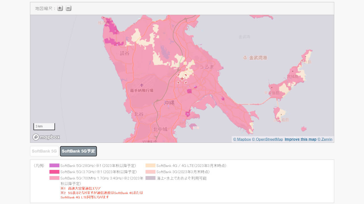Click the Improve this map link
Image resolution: width=364 pixels, height=204 pixels.
point(300,139)
